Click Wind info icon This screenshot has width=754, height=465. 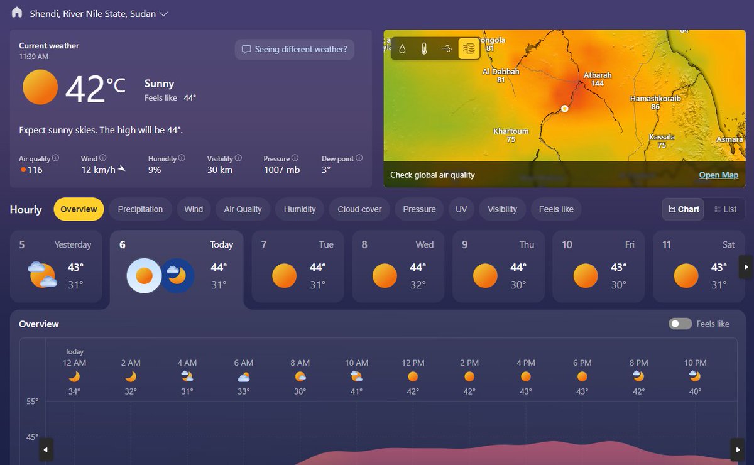coord(103,158)
